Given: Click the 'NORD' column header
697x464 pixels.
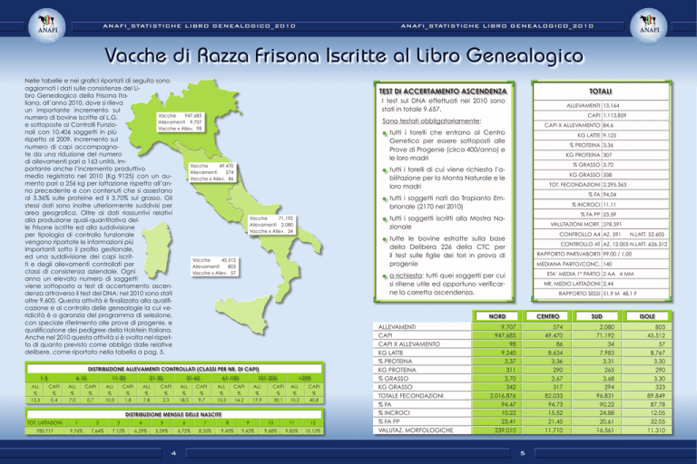Looking at the screenshot, I should (497, 316).
